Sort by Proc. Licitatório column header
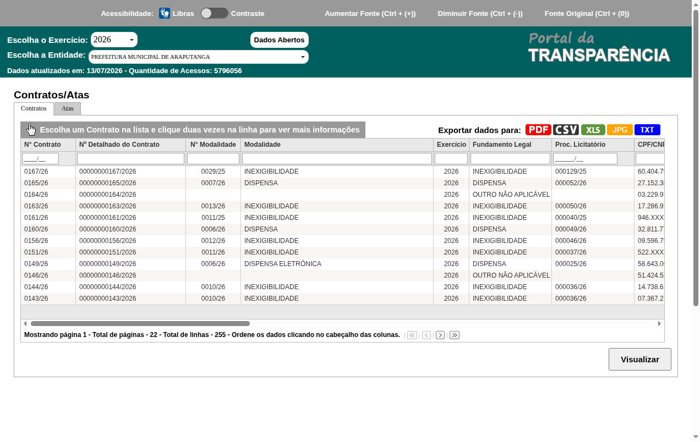The width and height of the screenshot is (700, 442). coord(593,145)
